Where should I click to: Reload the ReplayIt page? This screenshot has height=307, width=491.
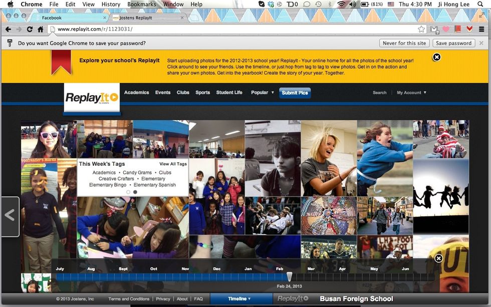click(30, 29)
